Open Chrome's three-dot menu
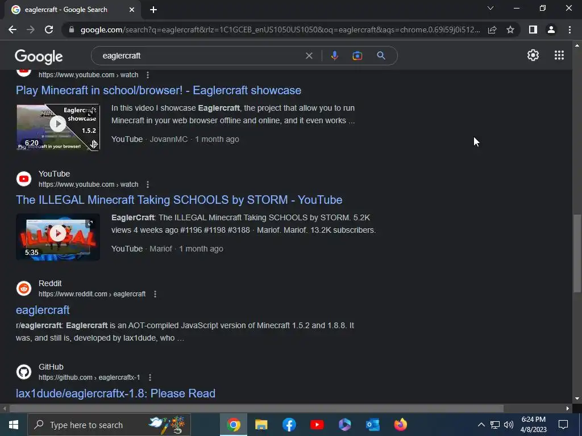582x436 pixels. click(569, 30)
